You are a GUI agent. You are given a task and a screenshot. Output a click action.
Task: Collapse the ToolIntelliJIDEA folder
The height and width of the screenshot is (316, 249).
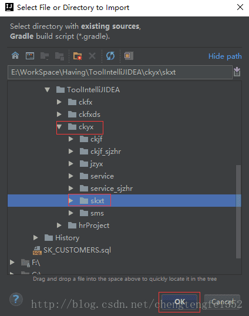pos(48,90)
